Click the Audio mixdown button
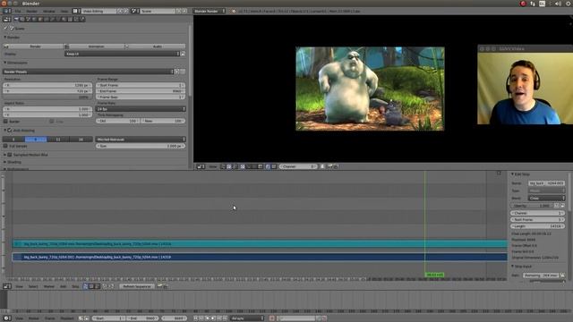This screenshot has width=573, height=322. [155, 47]
